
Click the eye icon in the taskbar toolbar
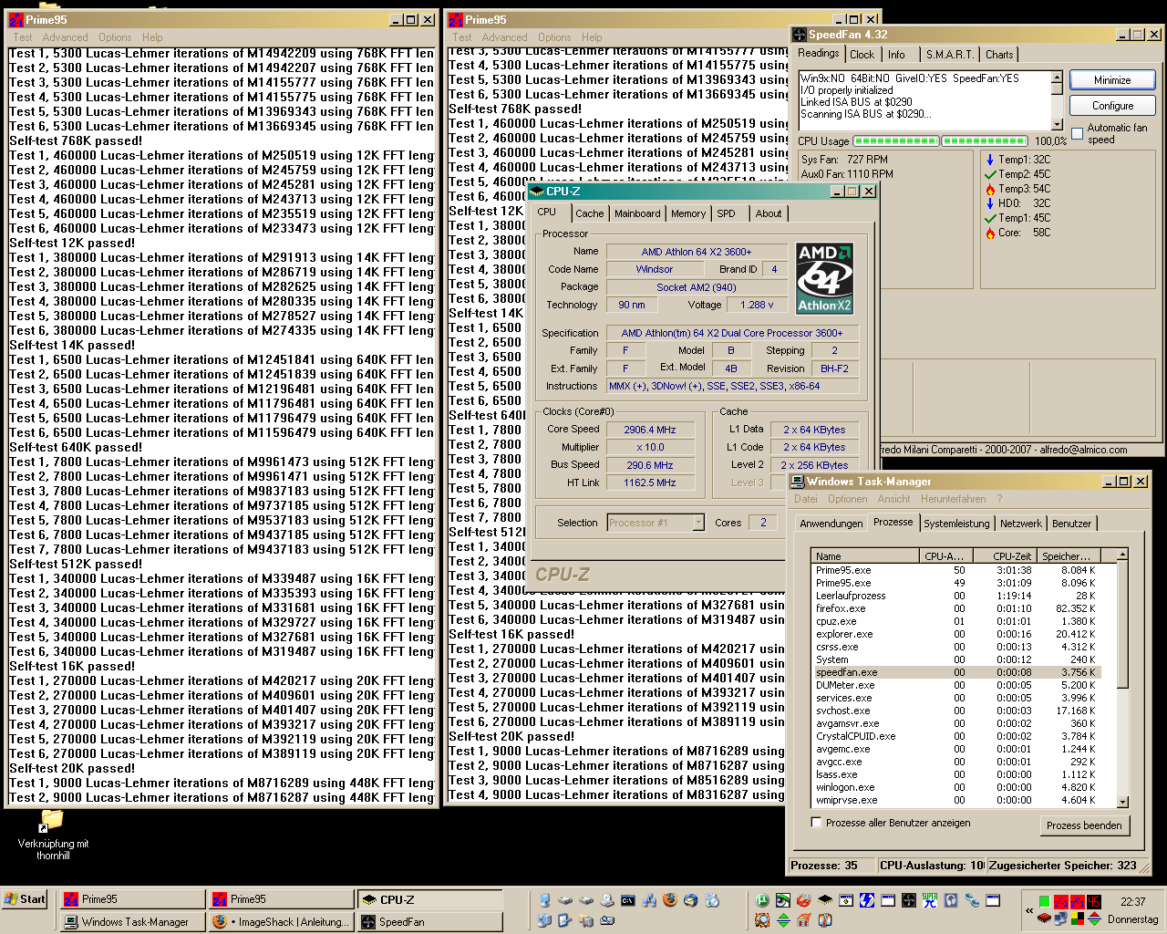[782, 900]
